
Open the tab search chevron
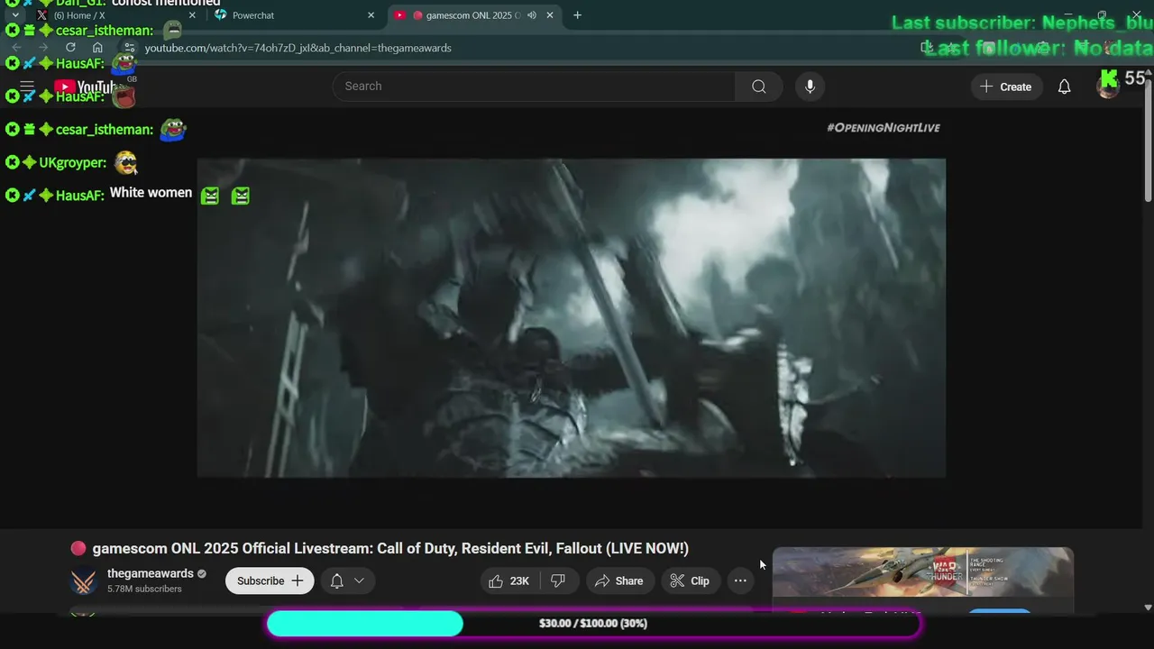[x=15, y=15]
